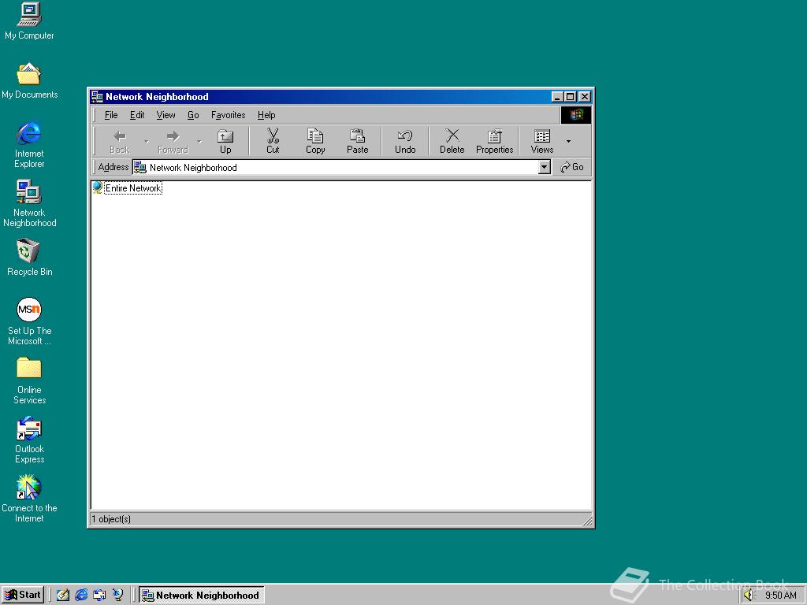This screenshot has height=605, width=807.
Task: Click inside the Address field
Action: (342, 167)
